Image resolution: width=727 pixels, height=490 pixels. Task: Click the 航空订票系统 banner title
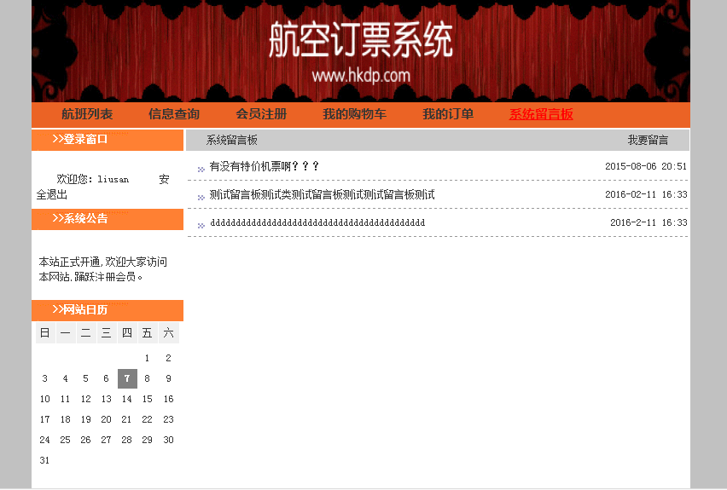point(361,40)
